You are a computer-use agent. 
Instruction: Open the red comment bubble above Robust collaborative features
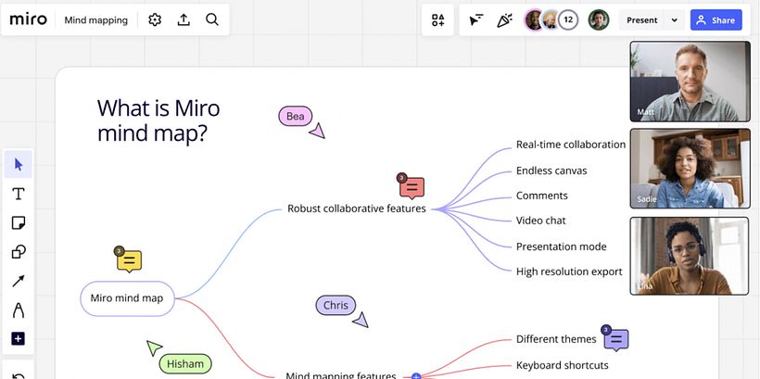tap(411, 186)
